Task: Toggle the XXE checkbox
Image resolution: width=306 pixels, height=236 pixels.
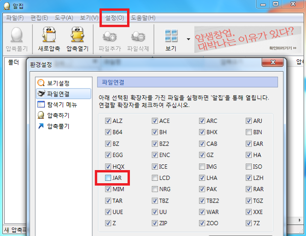Action: click(249, 212)
